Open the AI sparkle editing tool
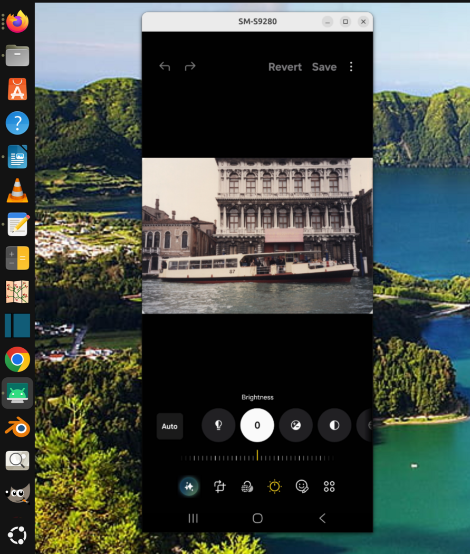The height and width of the screenshot is (554, 470). coord(189,486)
